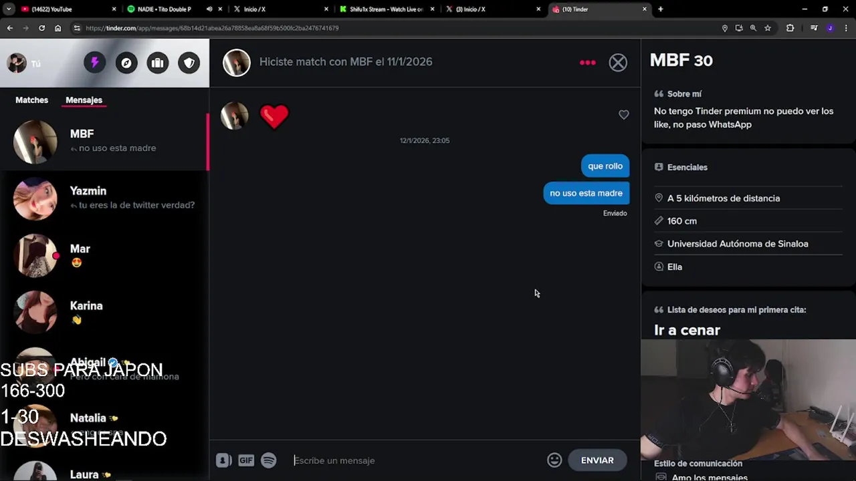Click the ENVIAR button
Image resolution: width=856 pixels, height=481 pixels.
[x=597, y=460]
